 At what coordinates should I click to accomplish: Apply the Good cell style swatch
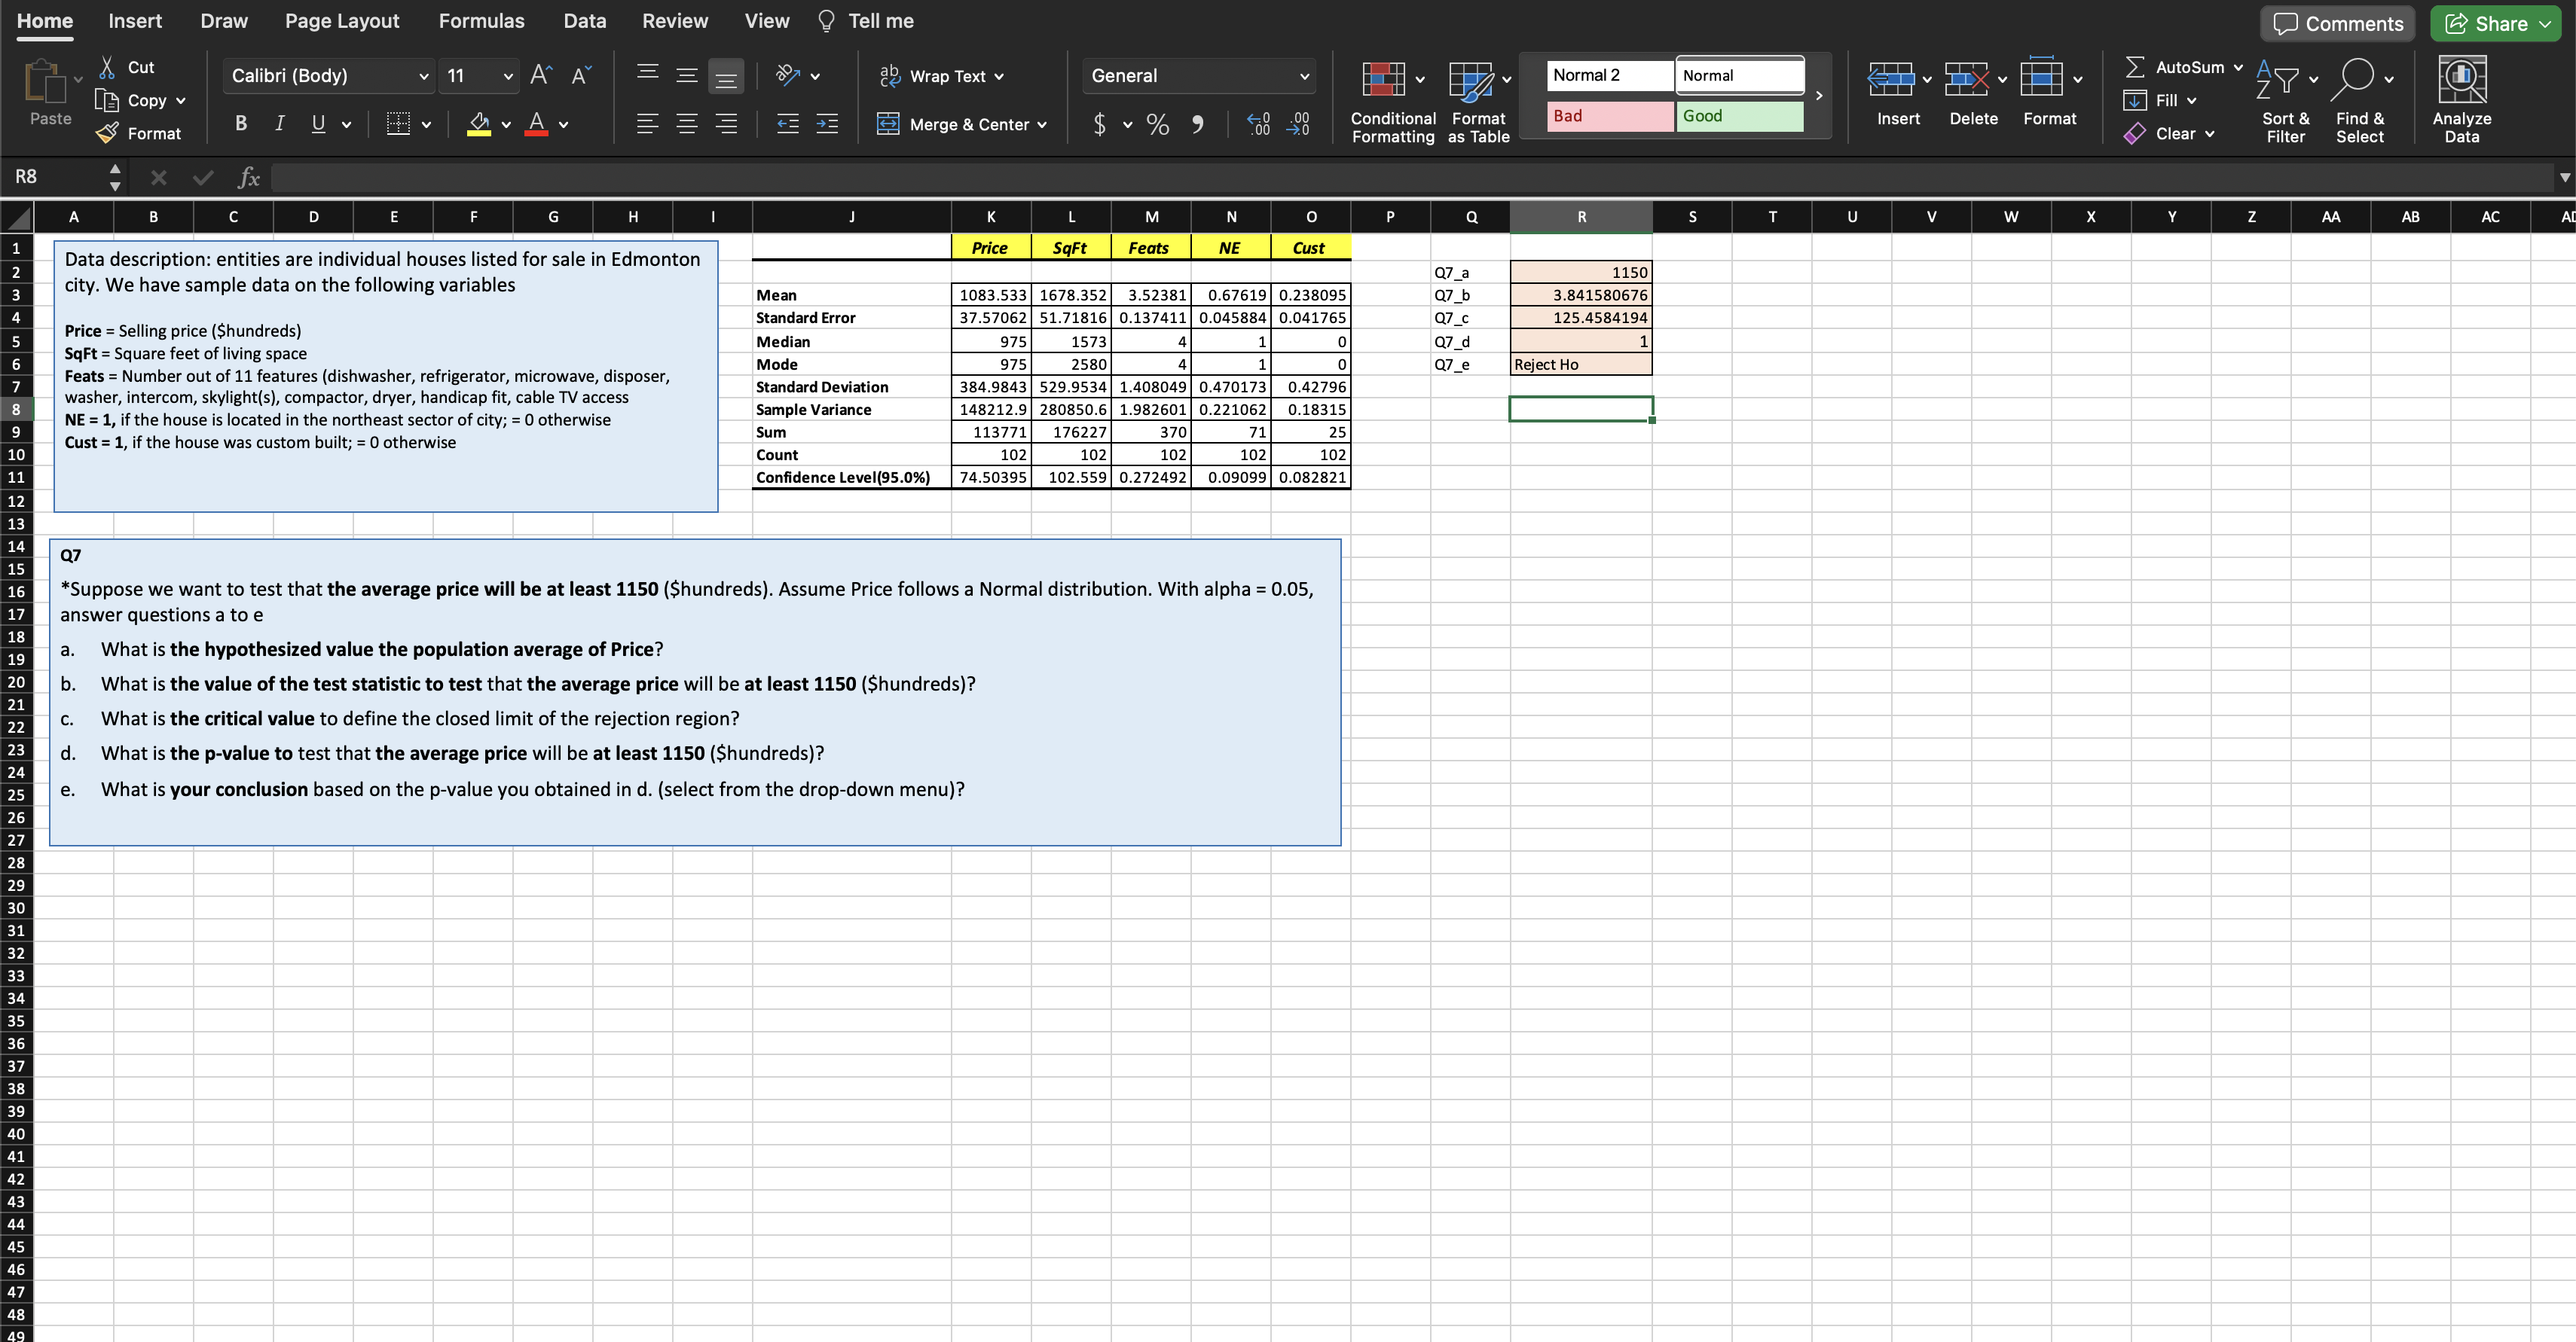[1739, 116]
